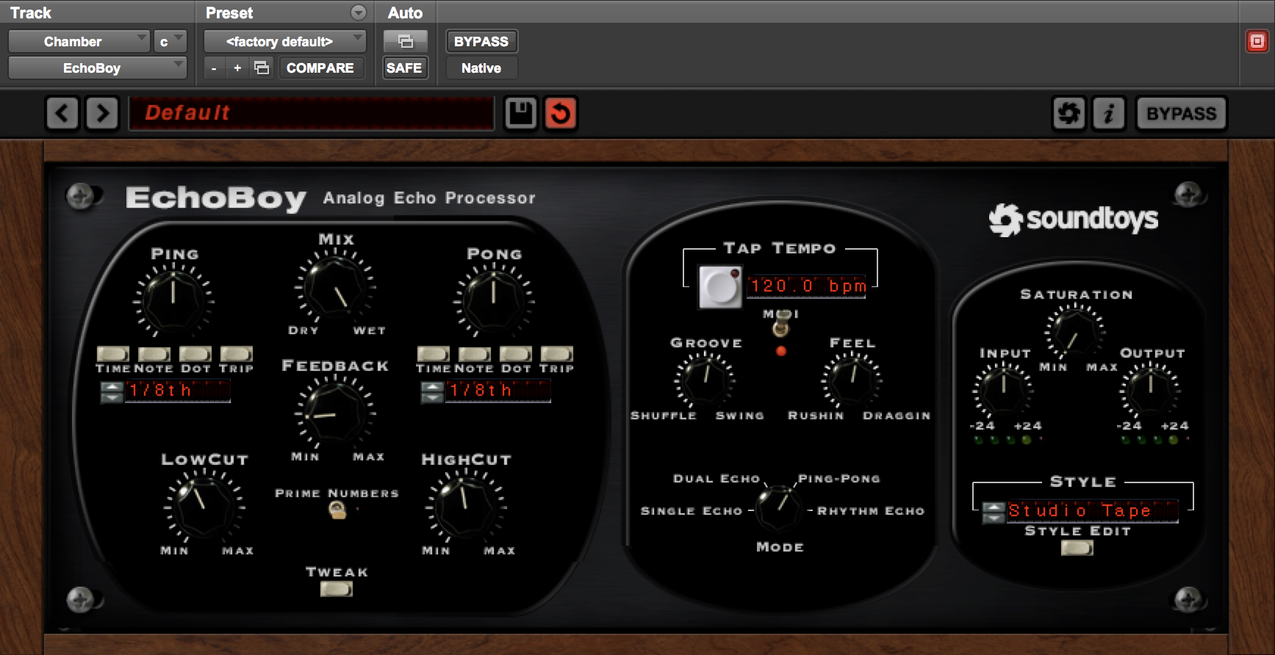Open the Chamber track selector dropdown
The width and height of the screenshot is (1275, 655).
pos(79,42)
